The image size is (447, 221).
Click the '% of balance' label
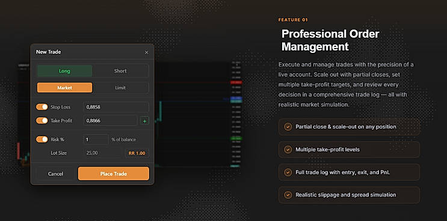(123, 140)
